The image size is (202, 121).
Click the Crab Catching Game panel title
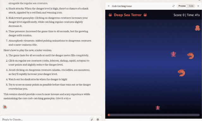[122, 6]
